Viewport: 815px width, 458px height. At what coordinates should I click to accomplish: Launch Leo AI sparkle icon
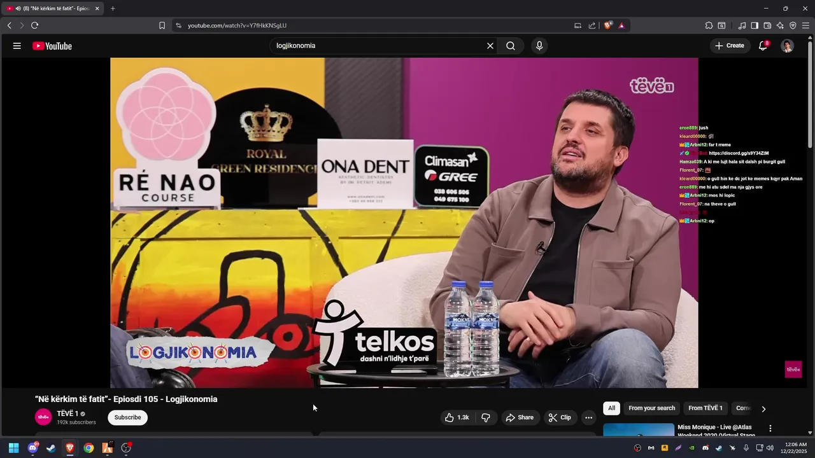point(780,25)
